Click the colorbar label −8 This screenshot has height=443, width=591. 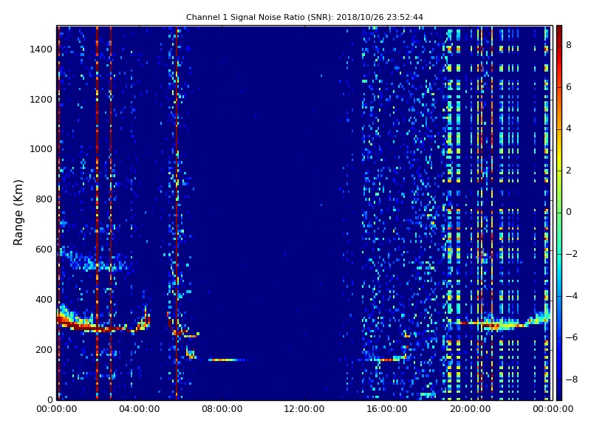[572, 380]
